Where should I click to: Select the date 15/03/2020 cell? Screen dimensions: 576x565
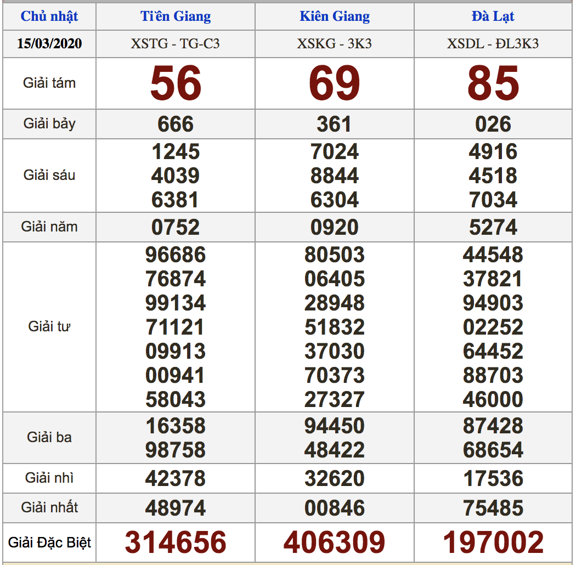[49, 43]
